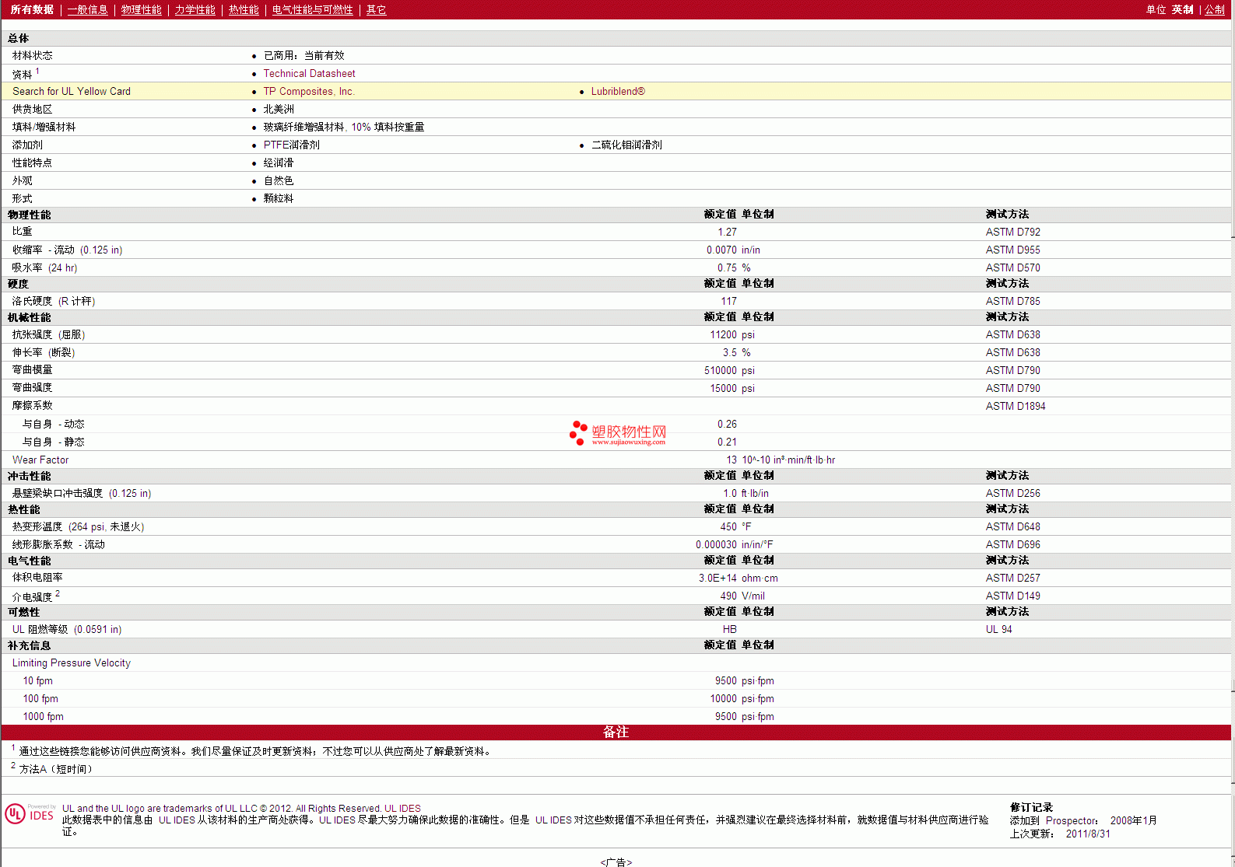This screenshot has width=1235, height=867.
Task: Click the red-dot watermark logo
Action: 578,432
